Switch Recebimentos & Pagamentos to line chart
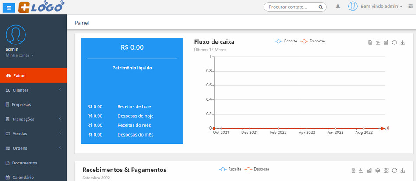The height and width of the screenshot is (181, 416). coord(361,171)
